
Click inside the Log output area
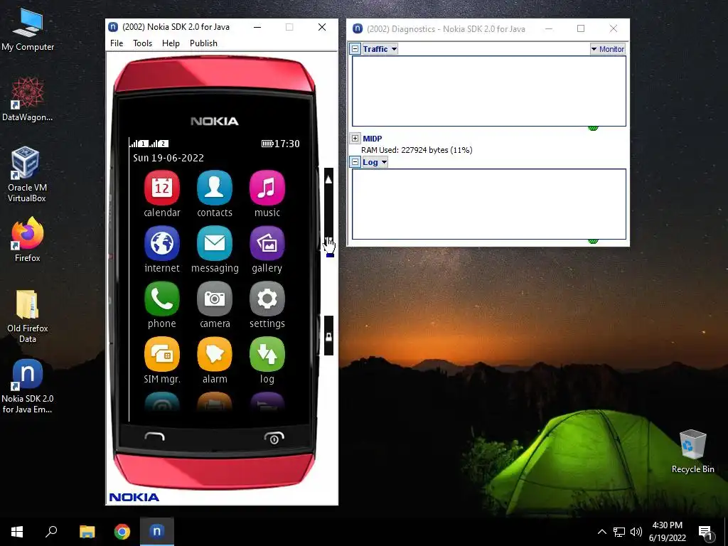489,204
